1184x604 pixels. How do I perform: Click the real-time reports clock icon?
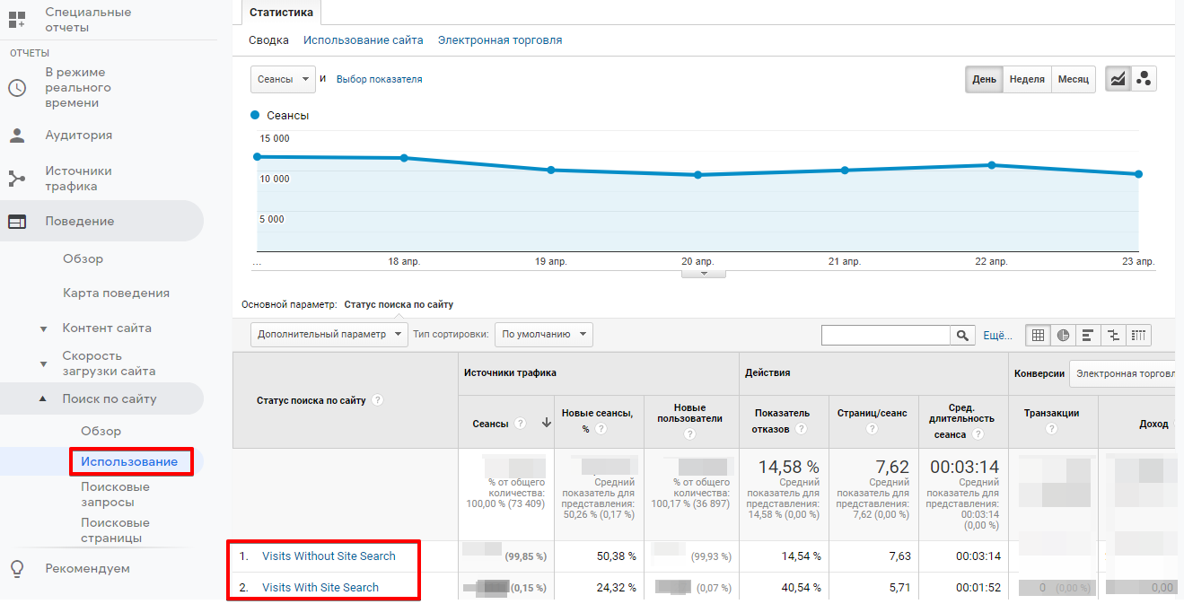(x=17, y=88)
